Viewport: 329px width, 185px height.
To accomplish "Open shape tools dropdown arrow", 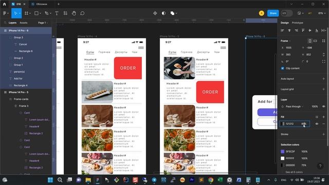I will (x=40, y=13).
